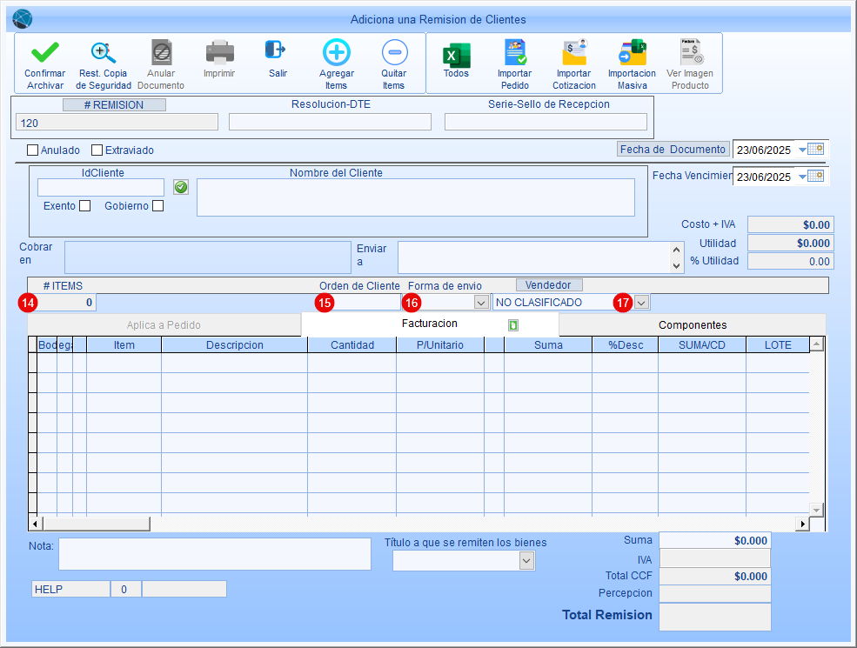Open Importar Pedido from the toolbar
This screenshot has width=857, height=648.
514,54
